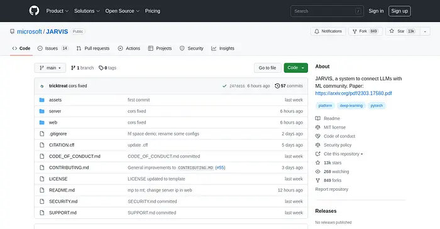Open the arxiv.org paper link
Screen dimensions: 440x229
point(353,93)
